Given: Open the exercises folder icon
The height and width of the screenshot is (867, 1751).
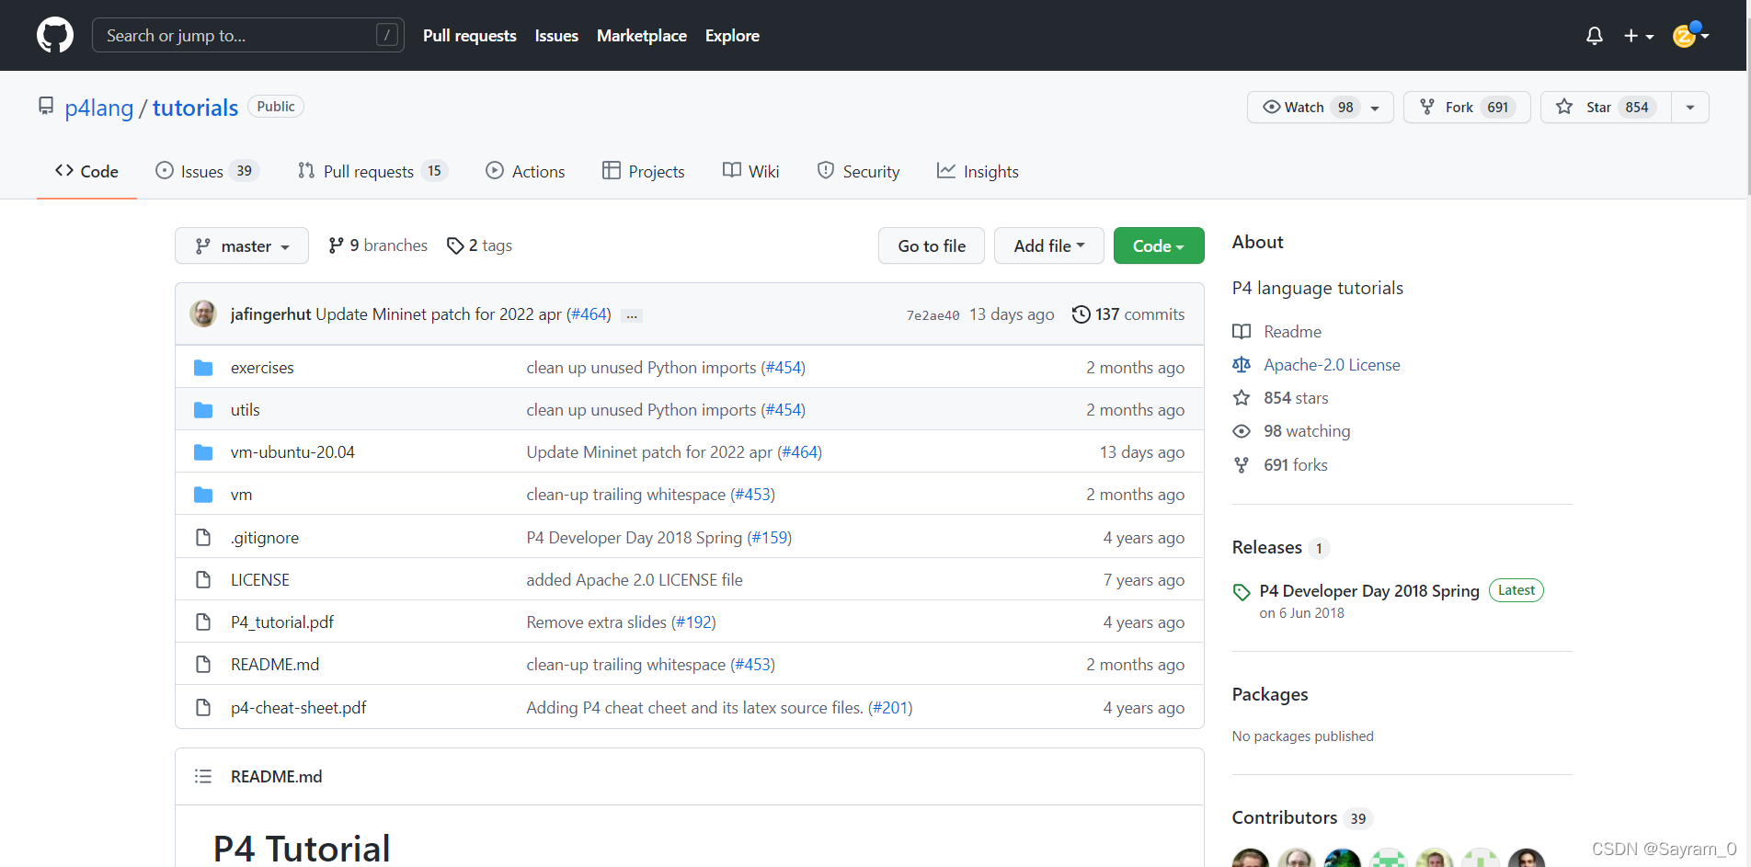Looking at the screenshot, I should click(x=203, y=368).
